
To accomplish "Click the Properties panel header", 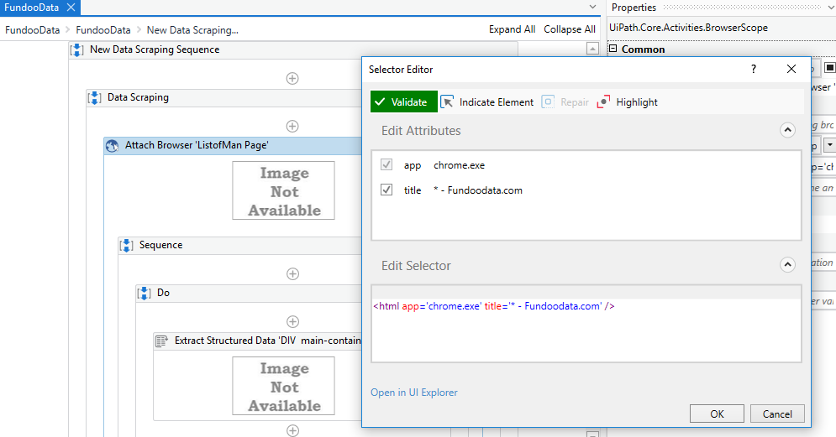I will click(634, 8).
